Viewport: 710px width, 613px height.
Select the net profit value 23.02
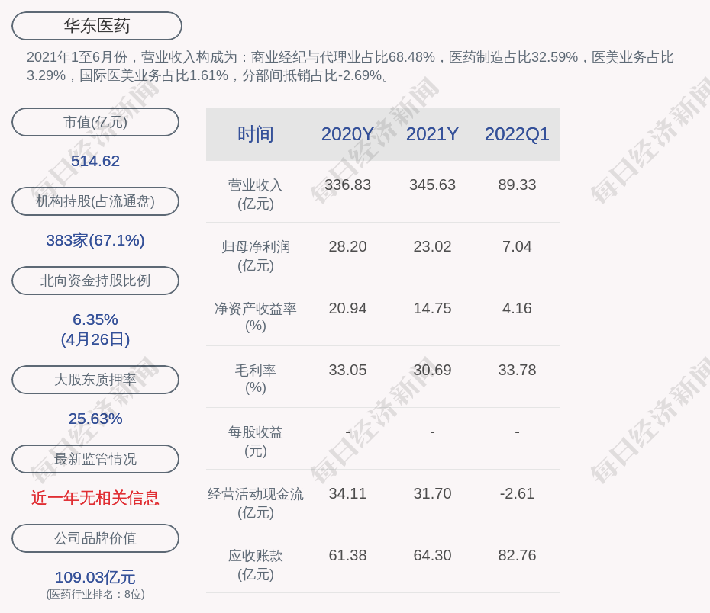tap(432, 247)
